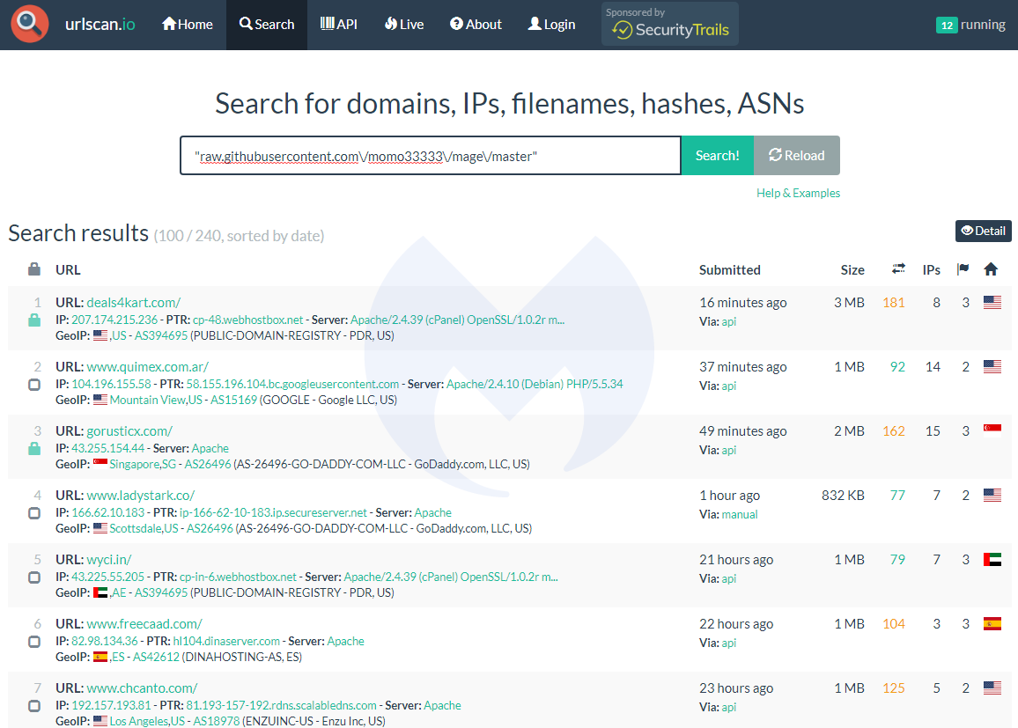Go to the About page
This screenshot has height=728, width=1018.
tap(476, 25)
